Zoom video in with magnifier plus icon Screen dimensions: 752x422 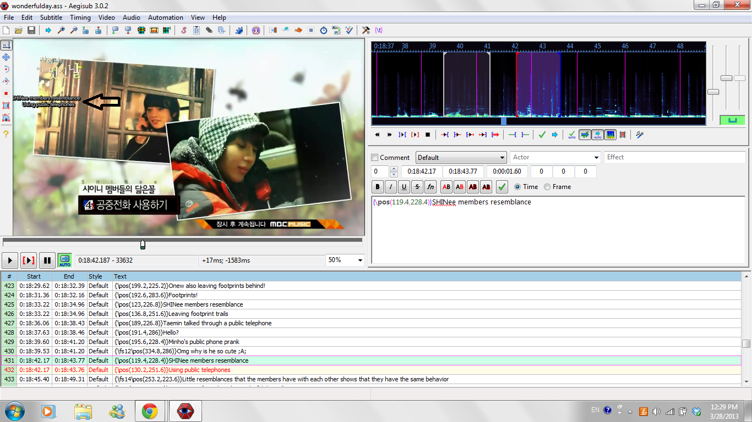coord(61,30)
